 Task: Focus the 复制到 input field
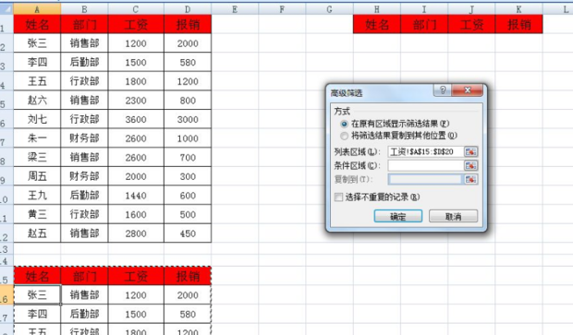pos(425,179)
